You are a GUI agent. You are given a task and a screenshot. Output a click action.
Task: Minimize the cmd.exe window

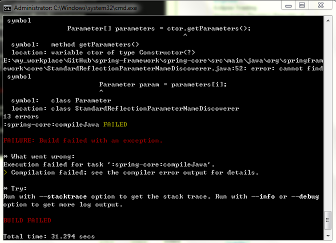[288, 5]
